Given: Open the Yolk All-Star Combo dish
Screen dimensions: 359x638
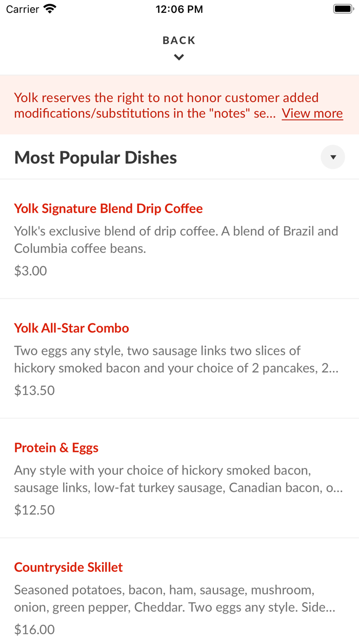Looking at the screenshot, I should [72, 328].
